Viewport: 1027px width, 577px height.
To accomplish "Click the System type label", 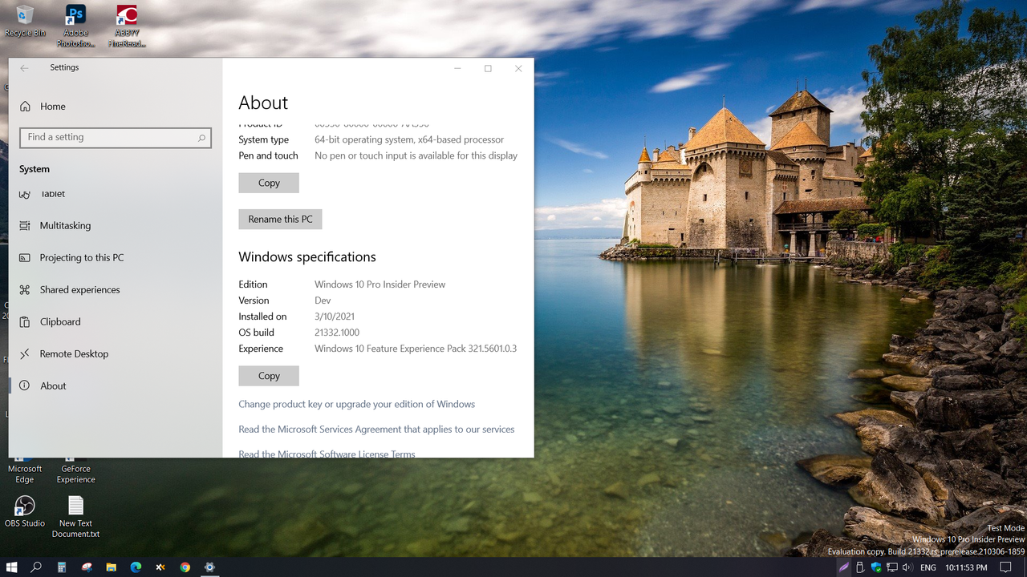I will point(263,139).
